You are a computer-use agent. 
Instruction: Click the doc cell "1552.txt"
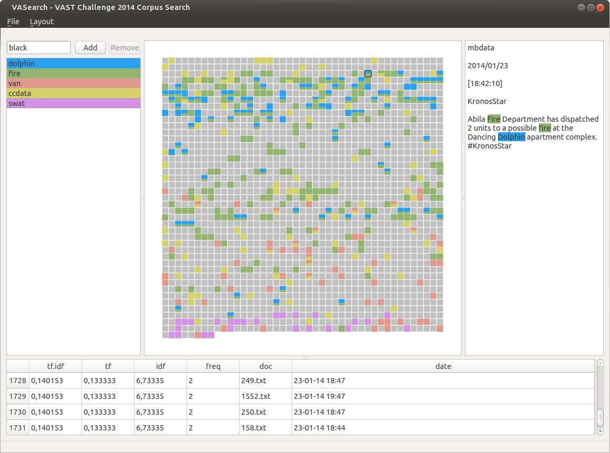coord(265,396)
